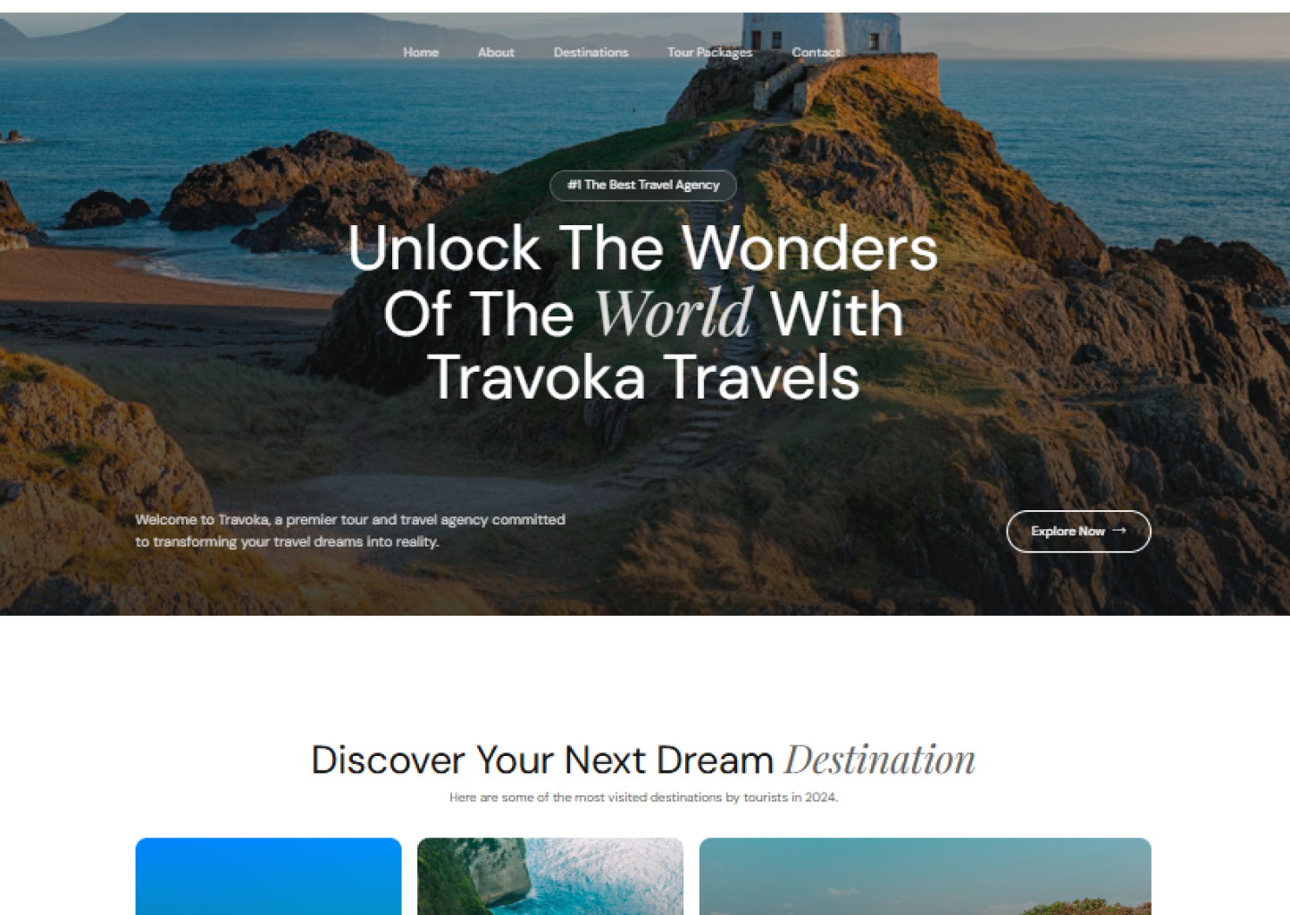
Task: Click the italic Destination word
Action: [x=880, y=760]
